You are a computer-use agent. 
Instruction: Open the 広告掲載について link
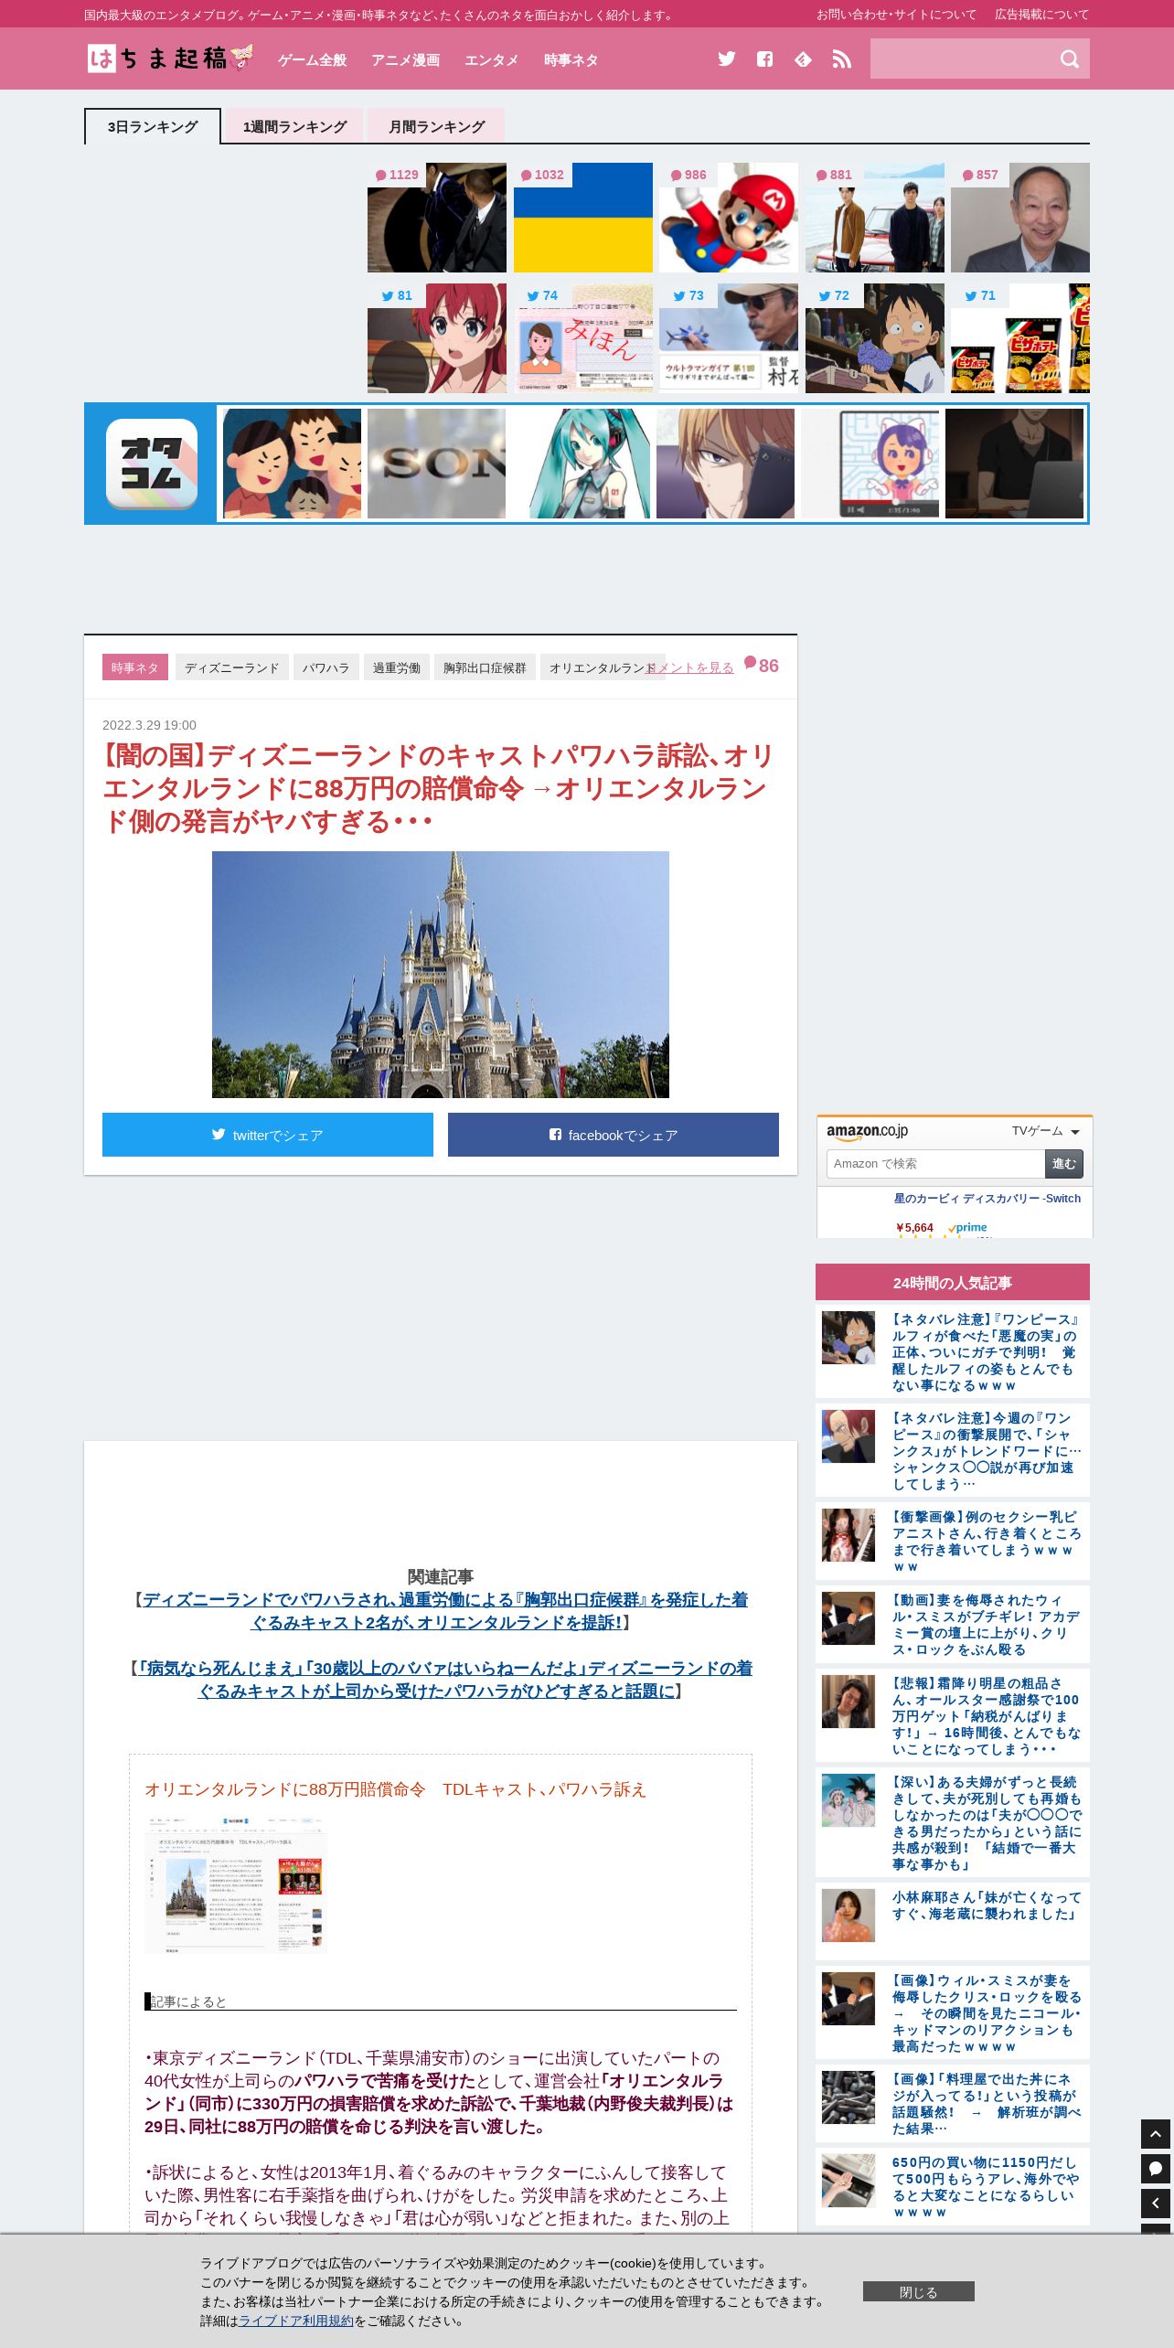click(1042, 15)
